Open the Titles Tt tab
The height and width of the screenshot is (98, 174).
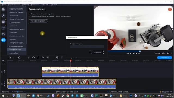pyautogui.click(x=4, y=28)
